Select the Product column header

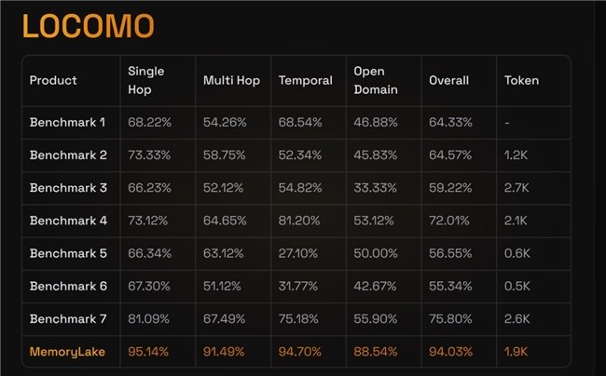click(53, 80)
